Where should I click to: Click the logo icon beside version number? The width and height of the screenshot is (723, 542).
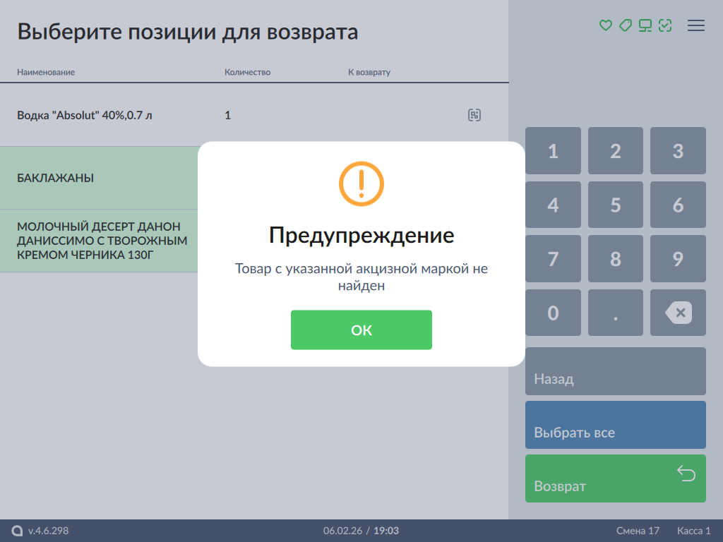[18, 531]
